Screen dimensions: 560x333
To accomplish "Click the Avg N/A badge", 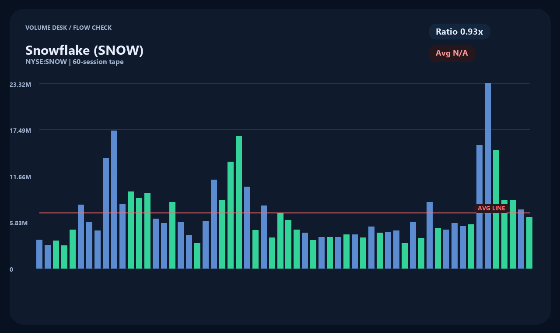I will [x=452, y=53].
